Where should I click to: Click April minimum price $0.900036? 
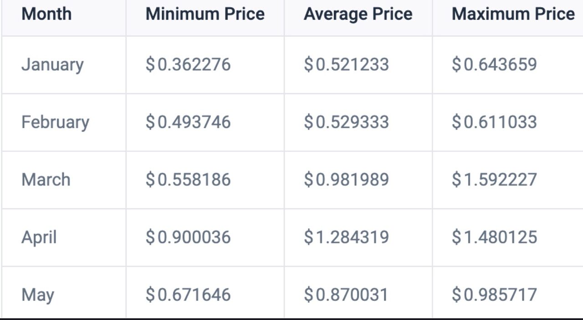point(188,237)
